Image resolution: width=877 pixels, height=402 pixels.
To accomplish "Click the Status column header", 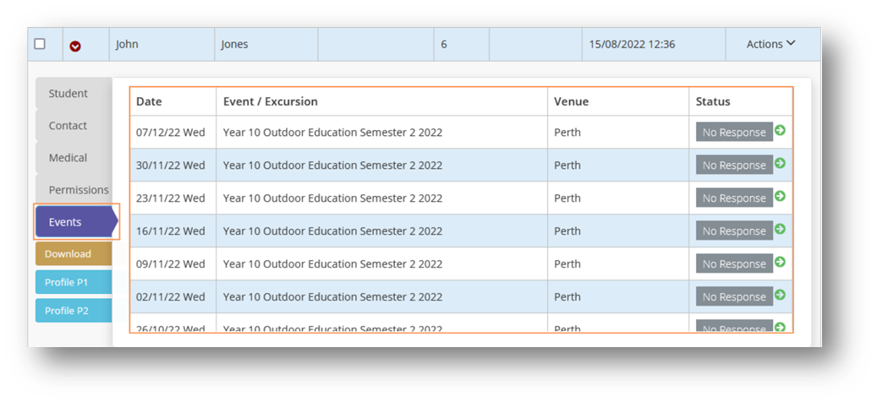I will tap(741, 101).
